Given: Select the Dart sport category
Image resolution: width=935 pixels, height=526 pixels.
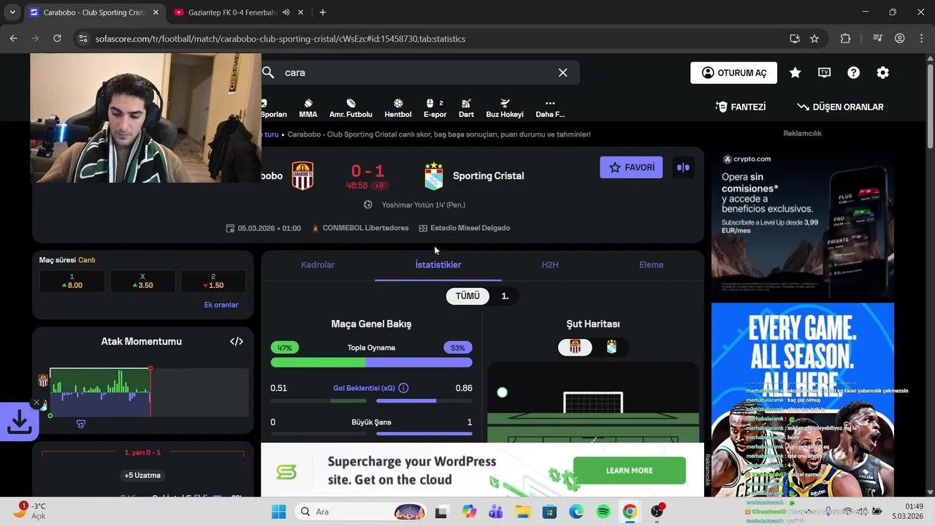Looking at the screenshot, I should point(466,108).
